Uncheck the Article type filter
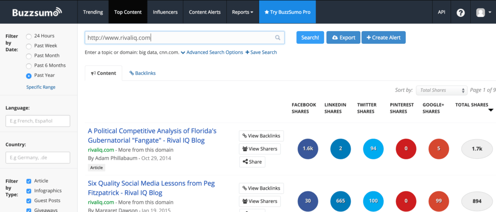 tap(29, 181)
